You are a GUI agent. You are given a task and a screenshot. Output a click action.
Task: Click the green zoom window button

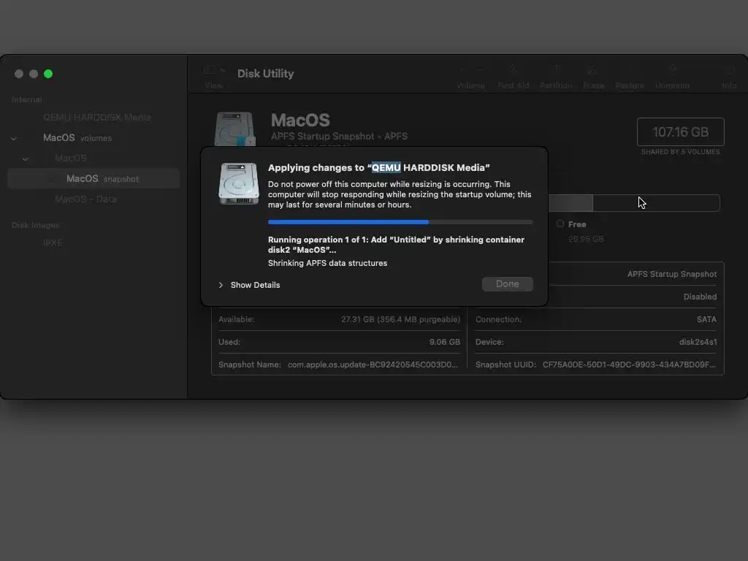(x=48, y=74)
